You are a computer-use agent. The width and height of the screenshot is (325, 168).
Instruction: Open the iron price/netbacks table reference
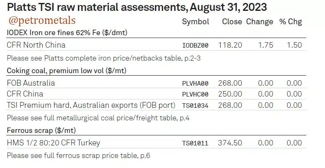pos(103,59)
